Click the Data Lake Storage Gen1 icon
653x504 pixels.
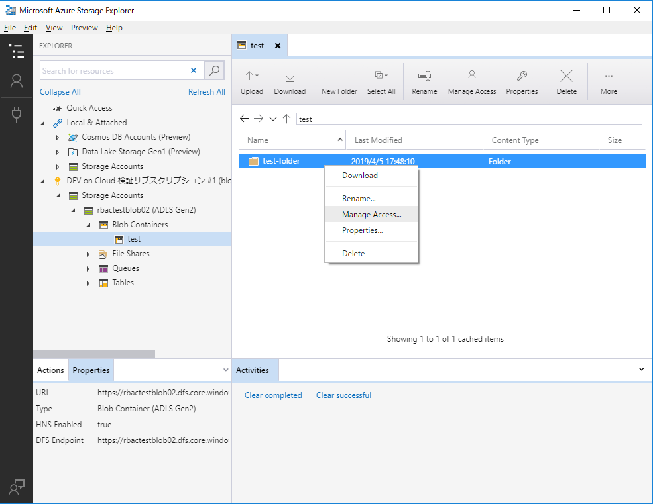coord(73,152)
